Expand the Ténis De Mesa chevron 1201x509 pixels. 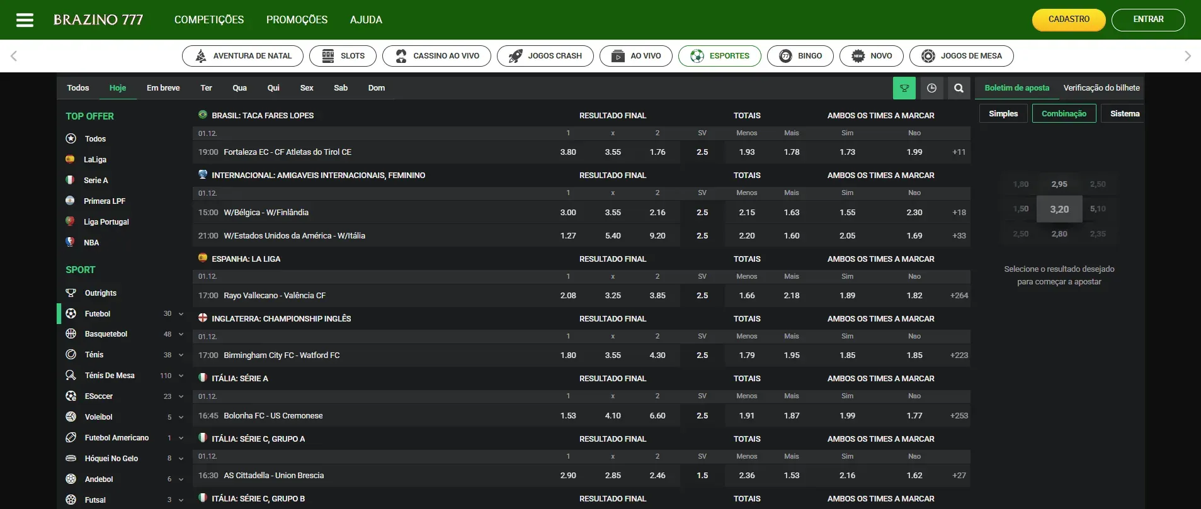181,376
